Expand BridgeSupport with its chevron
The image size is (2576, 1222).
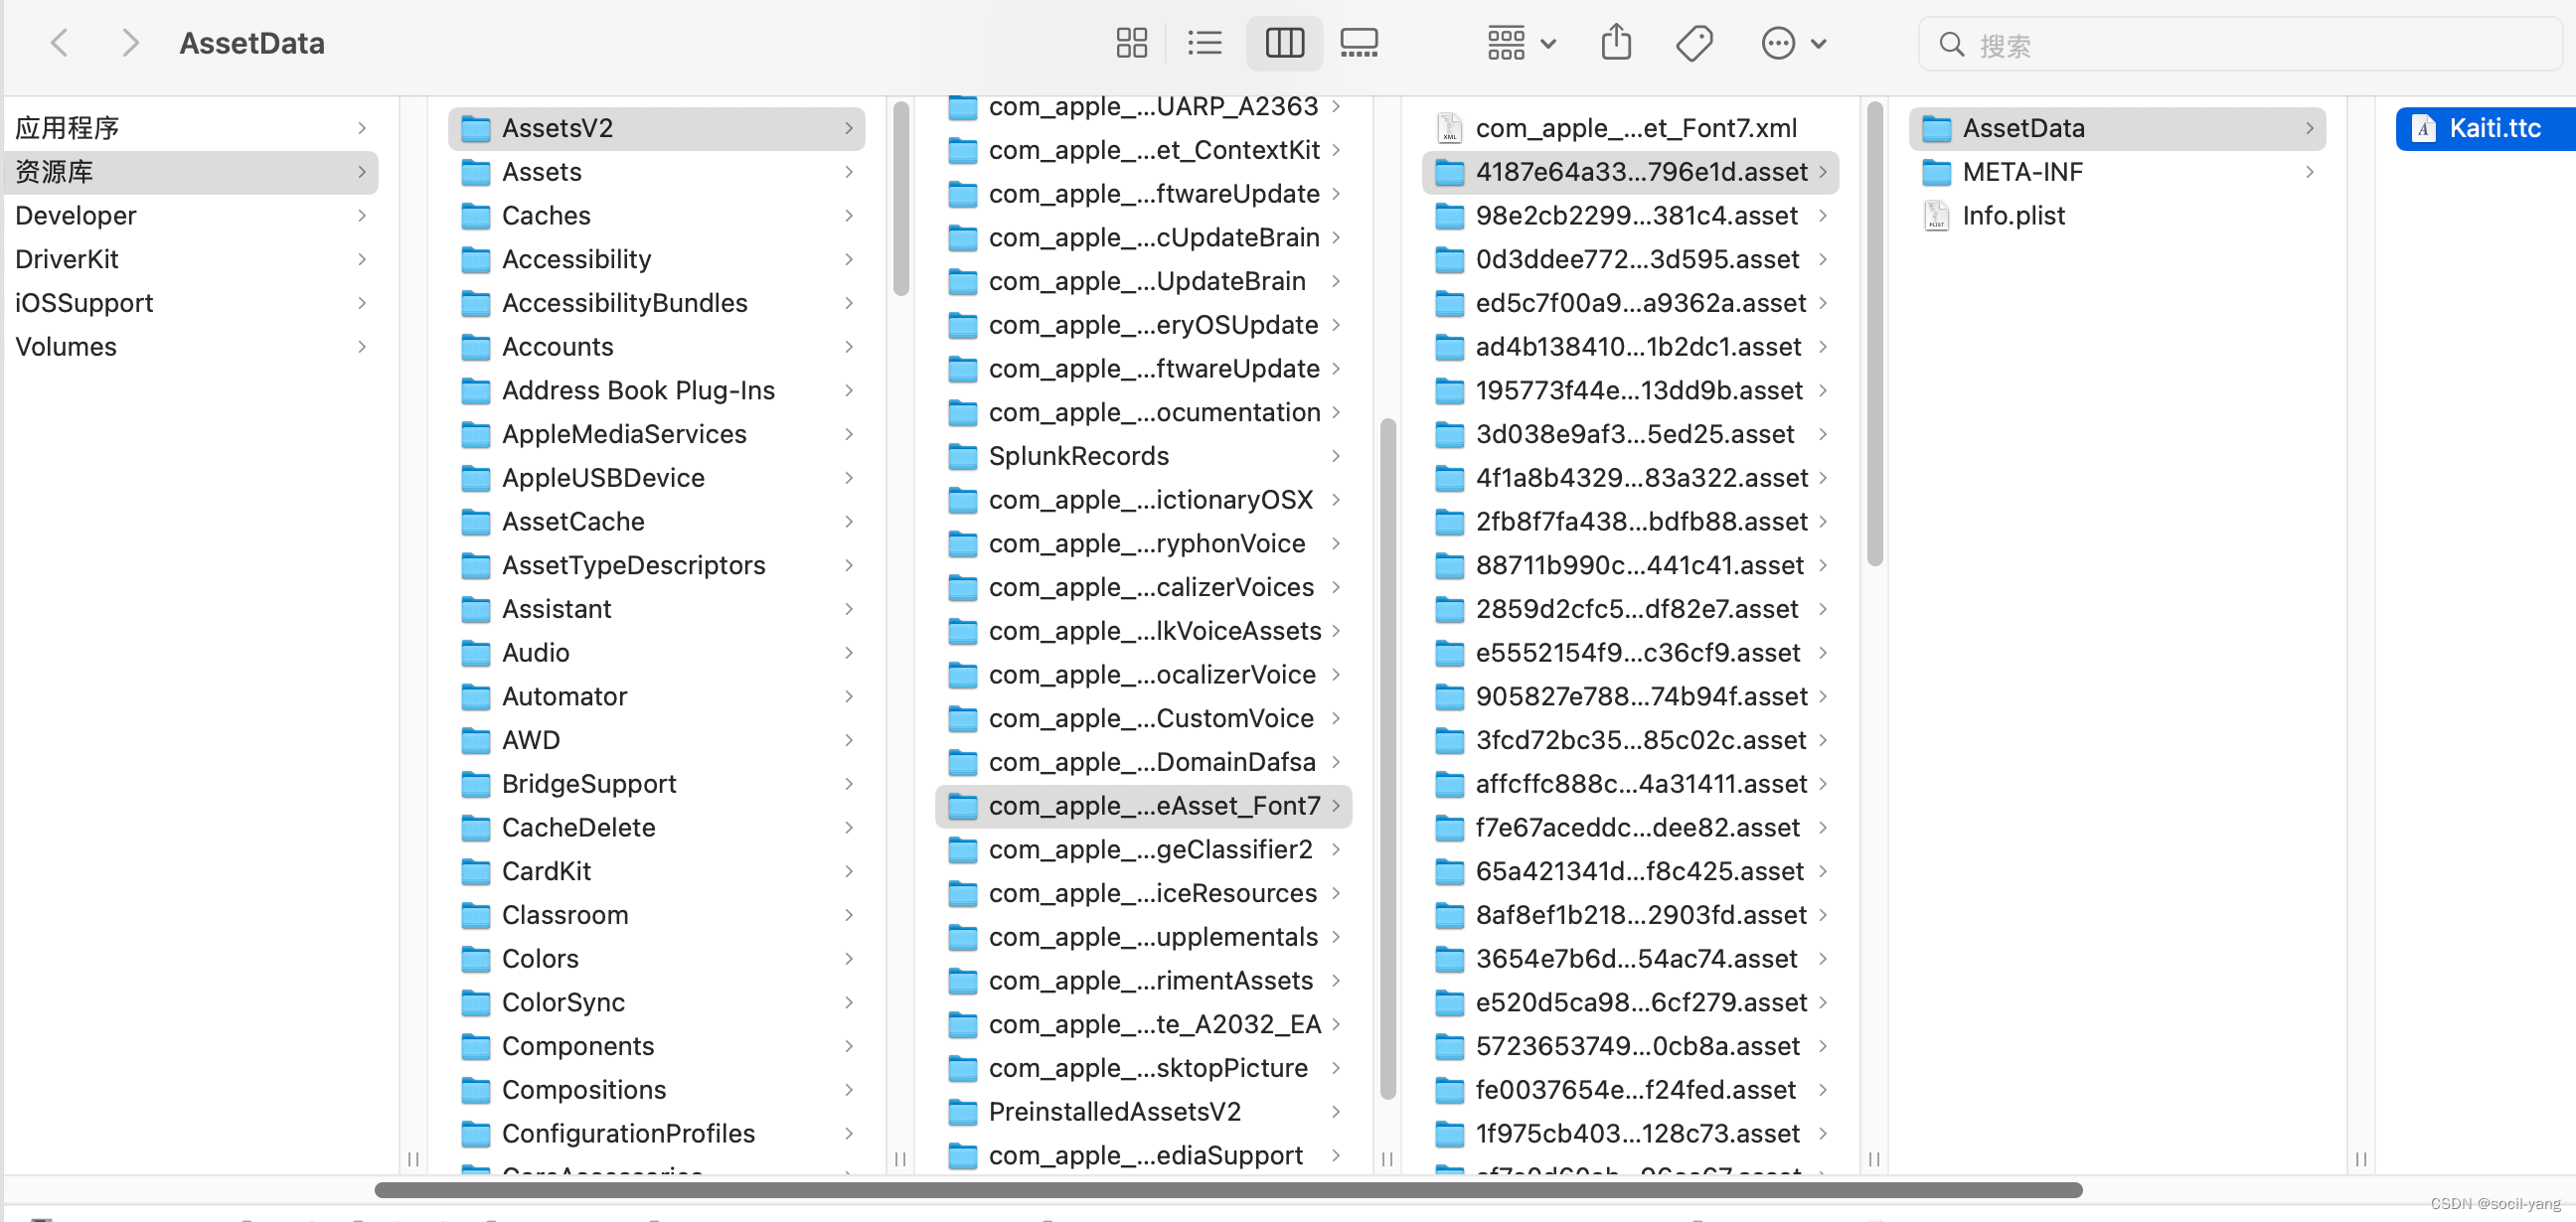point(848,783)
